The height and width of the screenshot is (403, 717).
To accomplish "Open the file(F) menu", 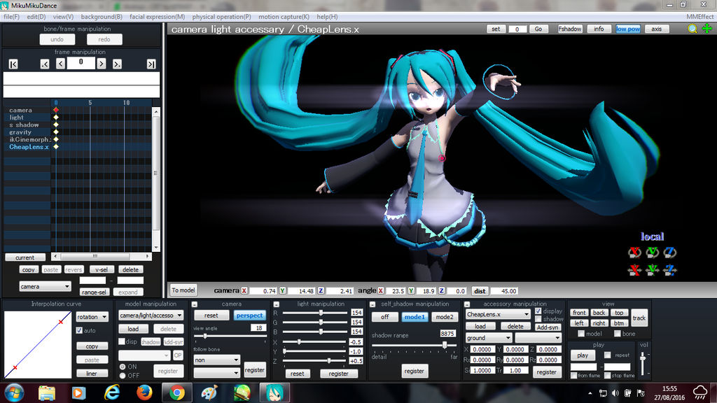I will [11, 17].
